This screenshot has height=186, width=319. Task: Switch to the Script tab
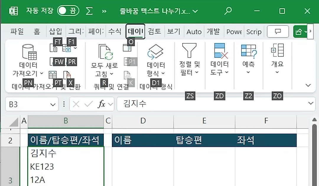(254, 32)
